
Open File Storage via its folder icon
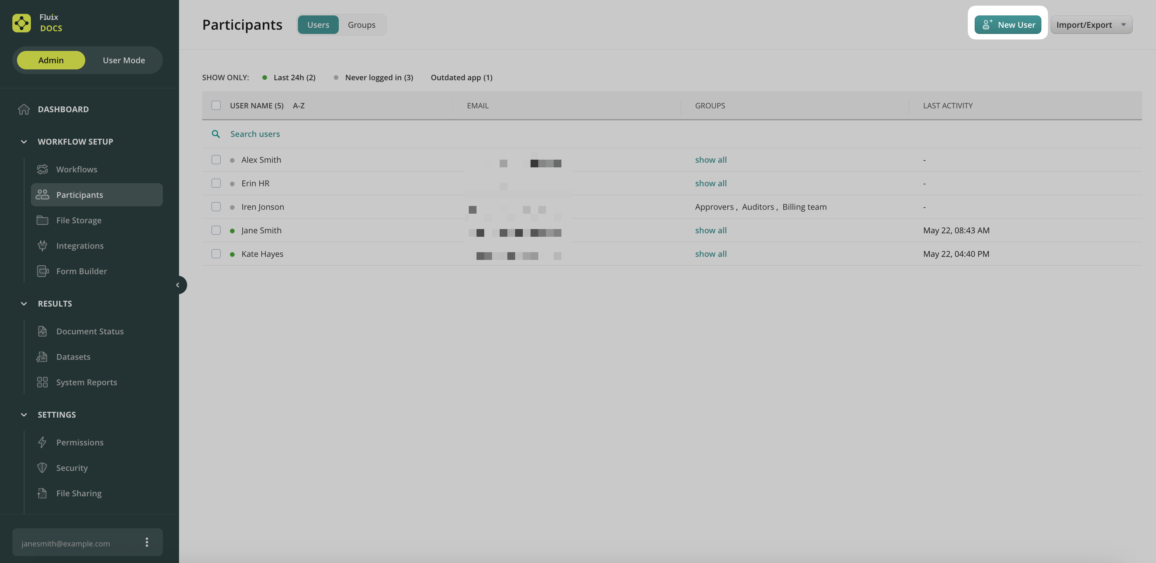pos(42,220)
